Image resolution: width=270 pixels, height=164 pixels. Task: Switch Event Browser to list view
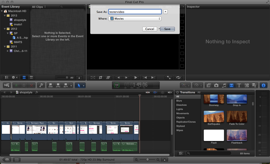(x=31, y=78)
